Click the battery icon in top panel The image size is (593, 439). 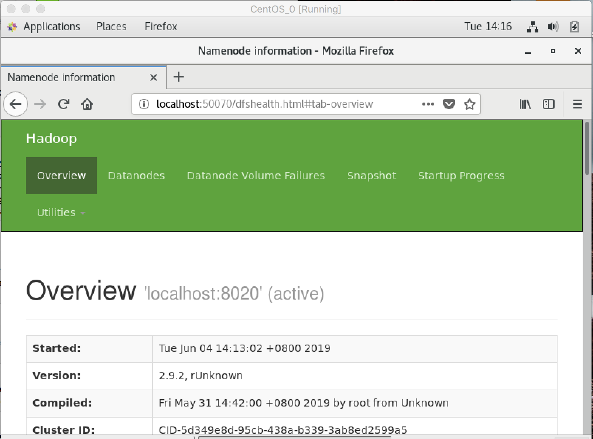pyautogui.click(x=575, y=27)
